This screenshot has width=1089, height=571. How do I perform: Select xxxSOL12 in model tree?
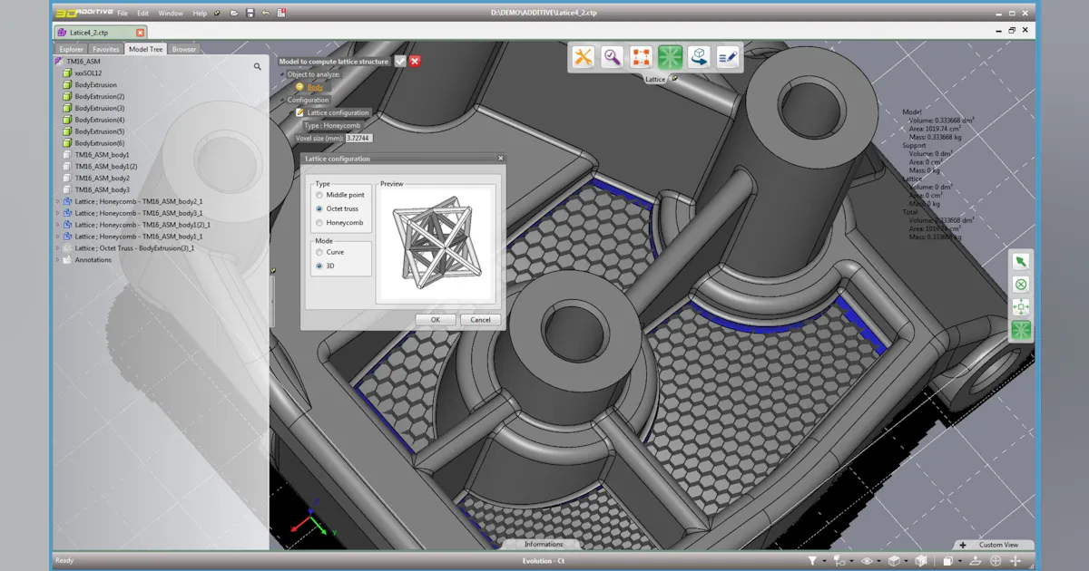point(88,73)
